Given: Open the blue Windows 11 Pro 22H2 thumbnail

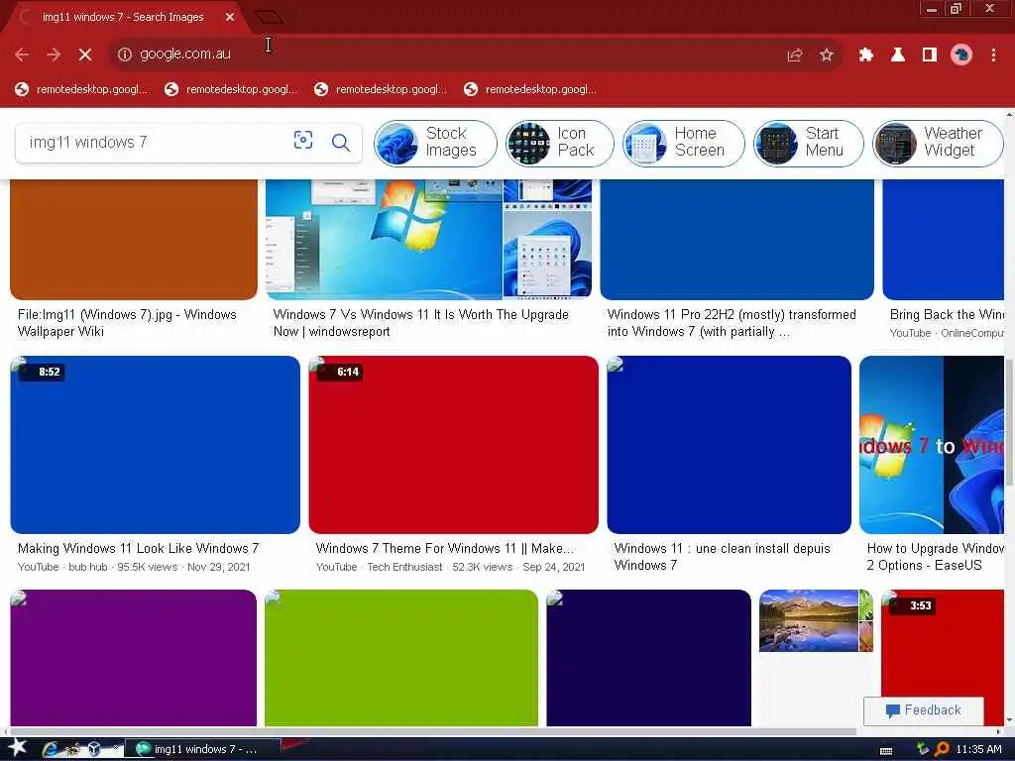Looking at the screenshot, I should [x=736, y=240].
